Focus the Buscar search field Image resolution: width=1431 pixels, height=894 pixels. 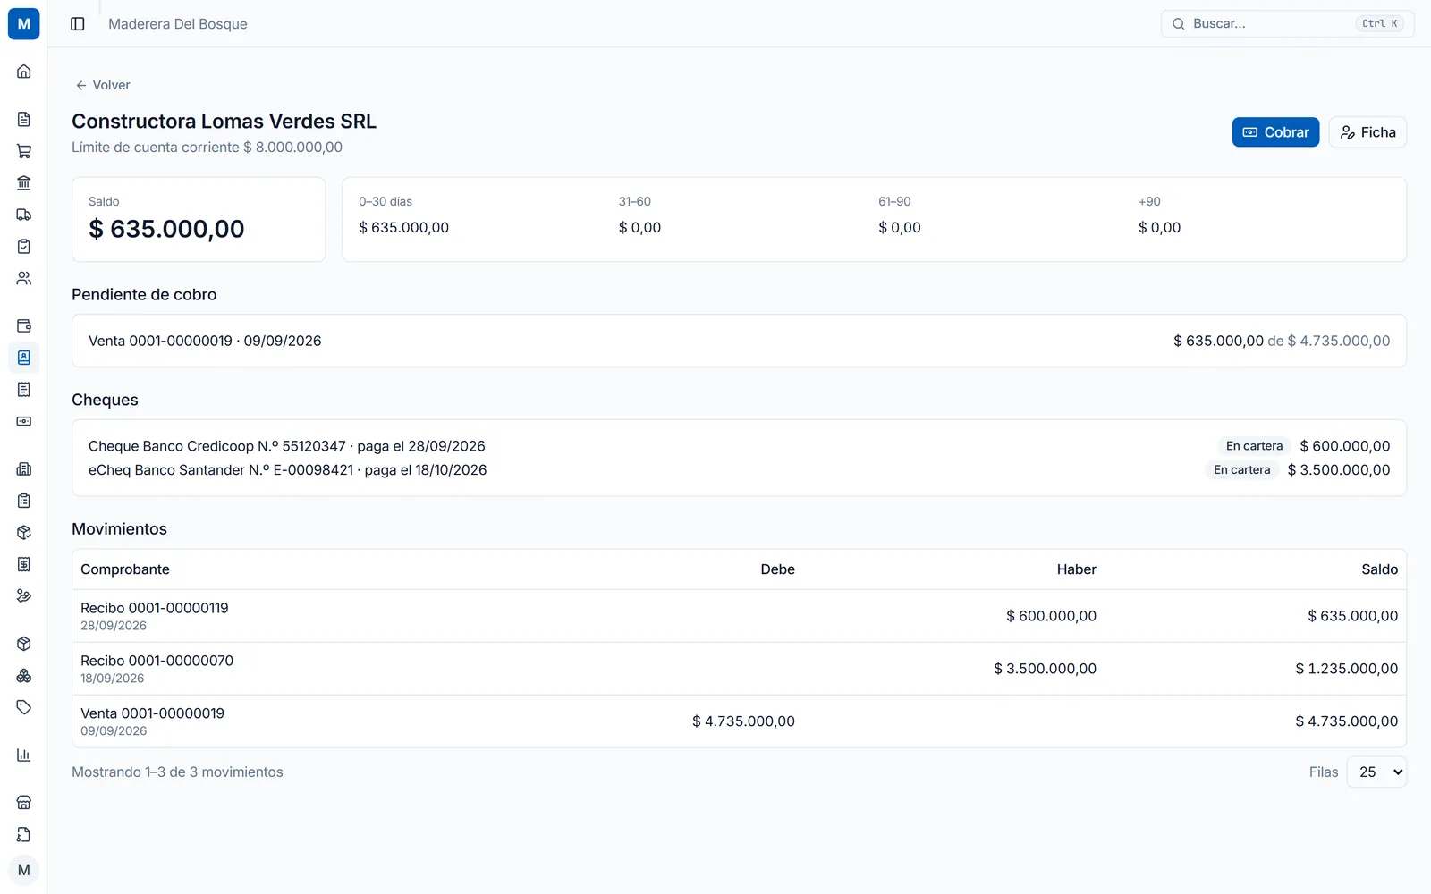tap(1287, 24)
